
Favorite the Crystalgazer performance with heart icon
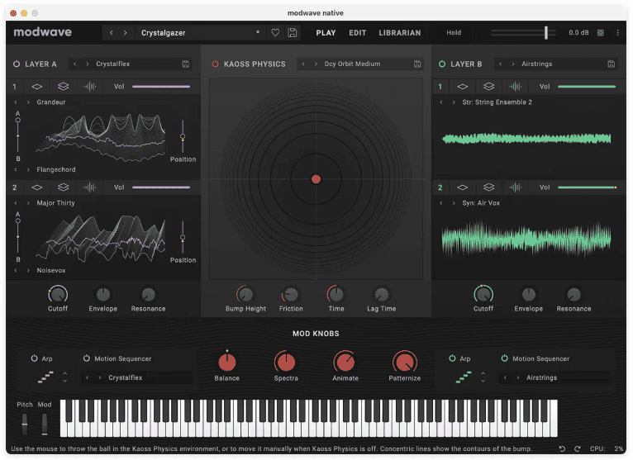click(275, 33)
